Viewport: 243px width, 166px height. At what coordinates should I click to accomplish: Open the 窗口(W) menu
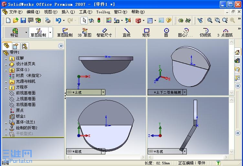coord(121,12)
